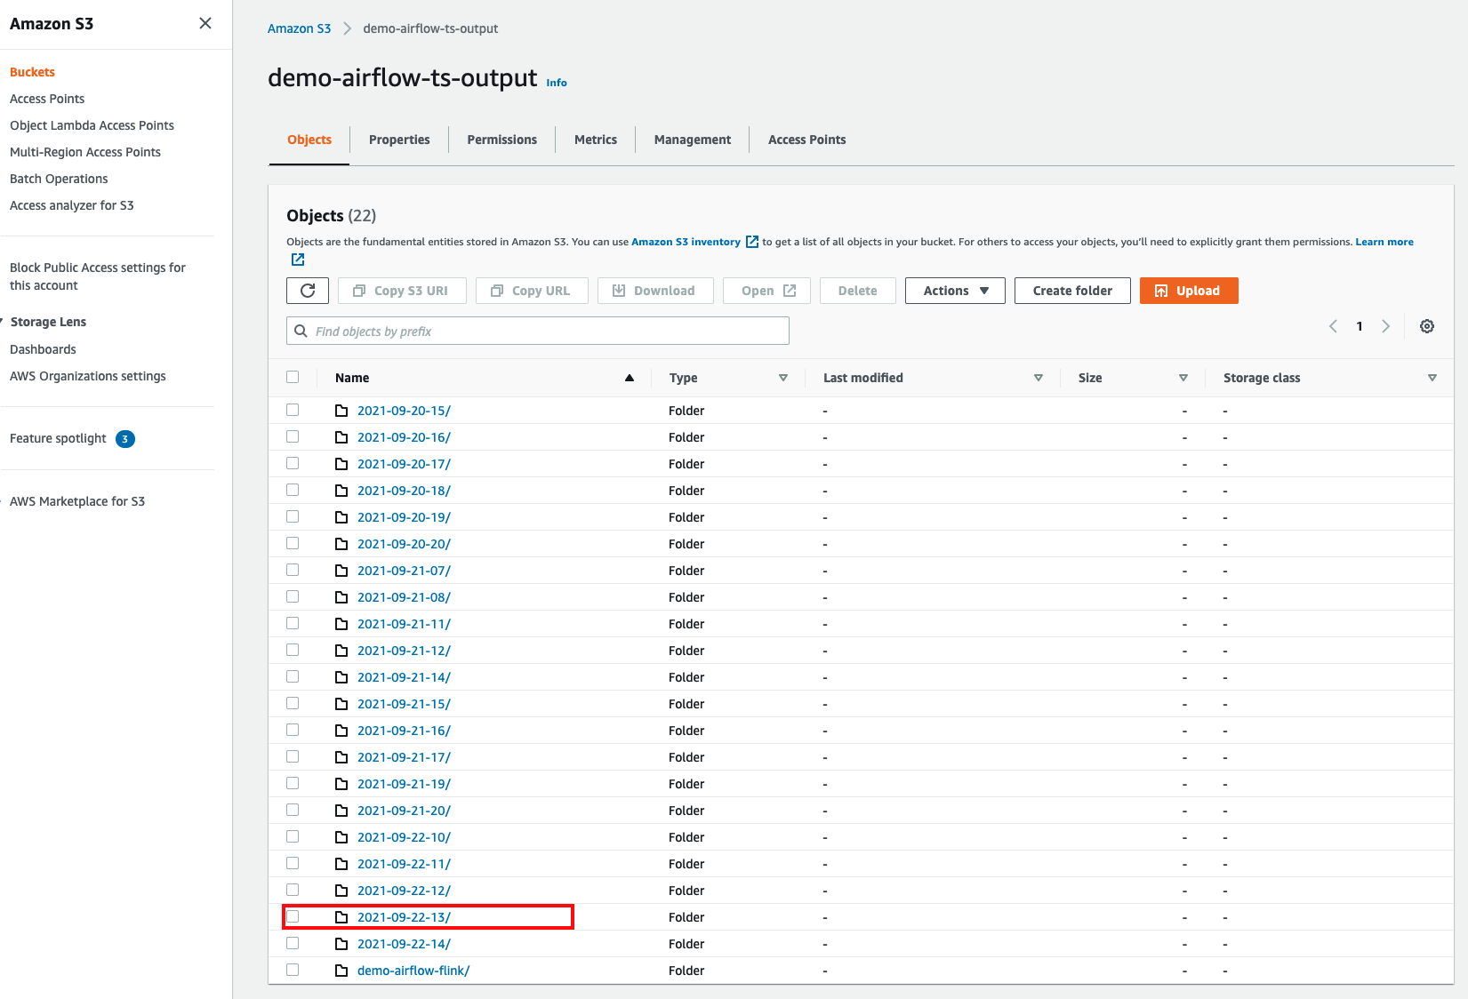This screenshot has width=1468, height=999.
Task: Check the box for 2021-09-21-11/
Action: pyautogui.click(x=293, y=623)
